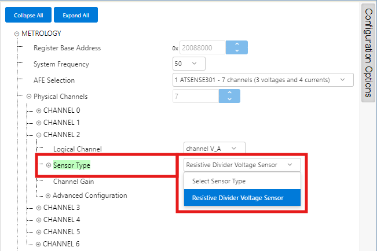This screenshot has width=377, height=251.
Task: Open the AFE Selection dropdown
Action: pyautogui.click(x=263, y=80)
